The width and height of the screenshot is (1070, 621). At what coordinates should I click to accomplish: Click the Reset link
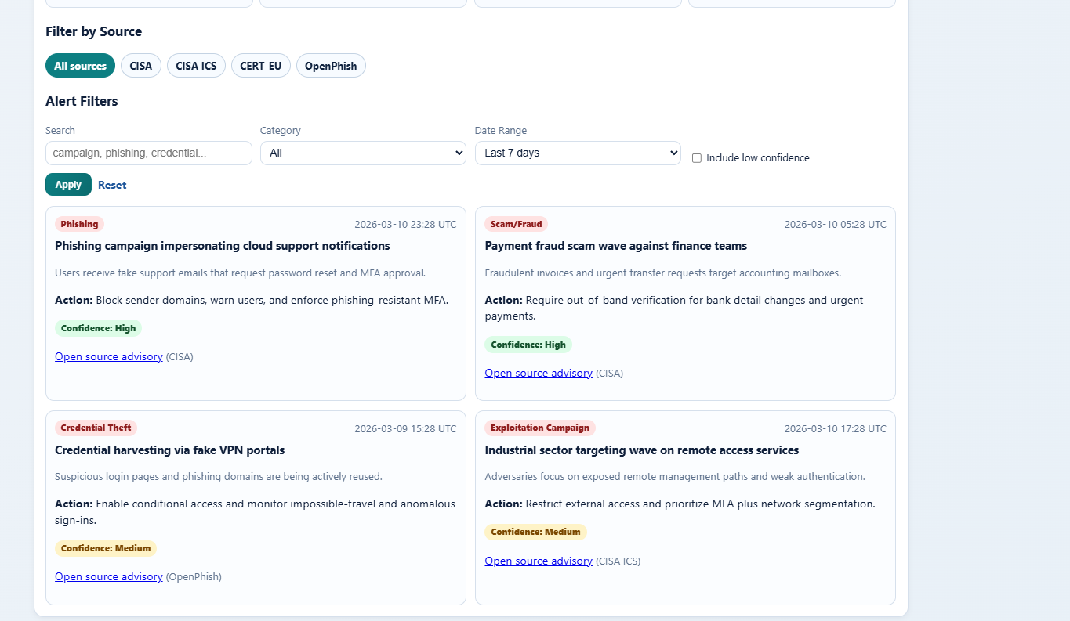(x=112, y=184)
